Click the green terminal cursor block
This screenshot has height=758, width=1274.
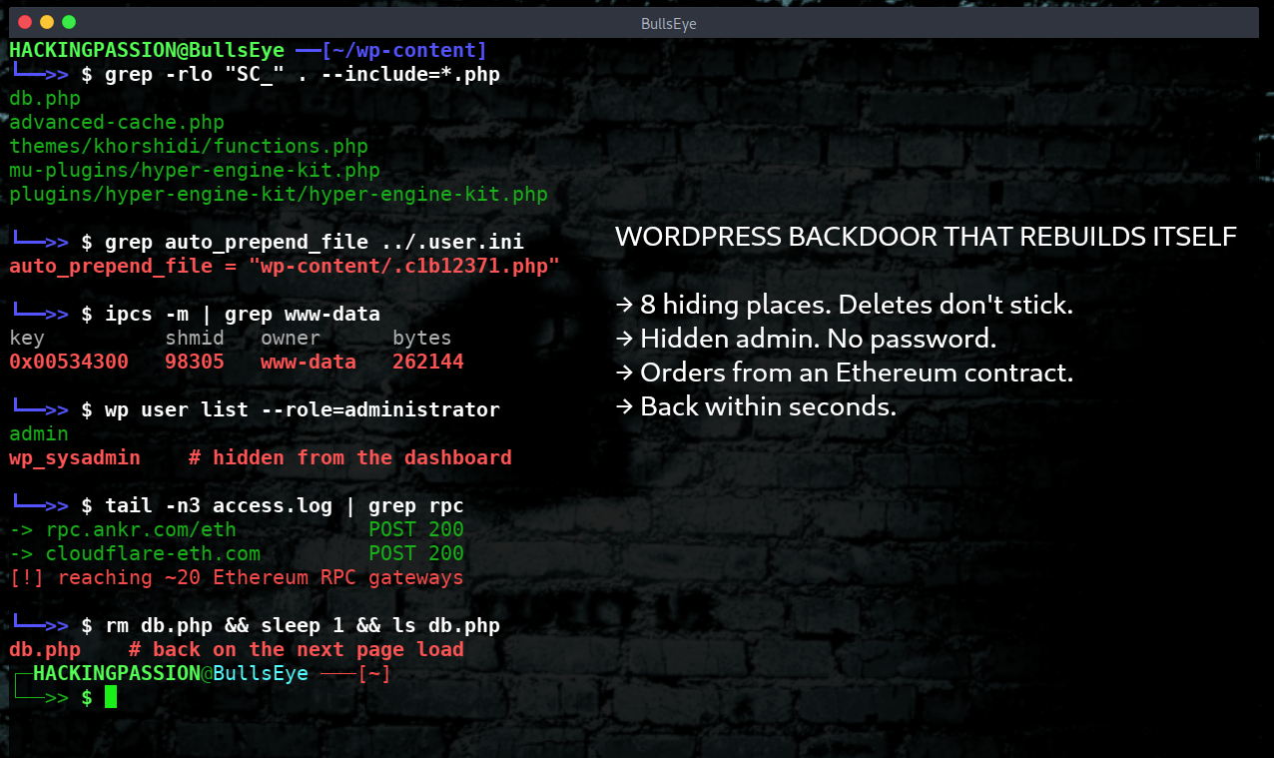(x=111, y=697)
